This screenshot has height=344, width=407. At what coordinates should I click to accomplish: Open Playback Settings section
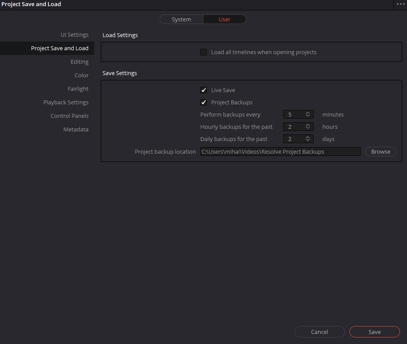(x=66, y=102)
